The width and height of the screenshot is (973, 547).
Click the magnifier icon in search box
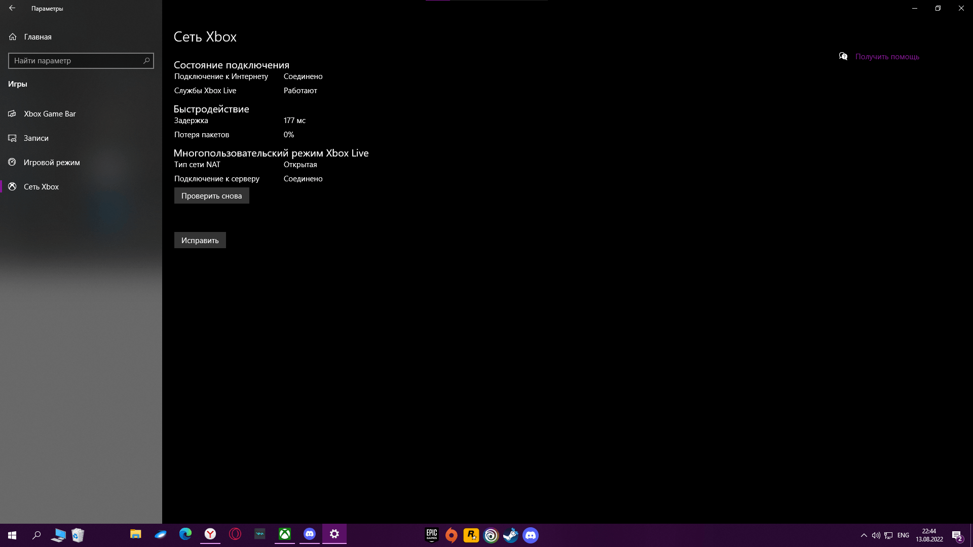pyautogui.click(x=146, y=61)
